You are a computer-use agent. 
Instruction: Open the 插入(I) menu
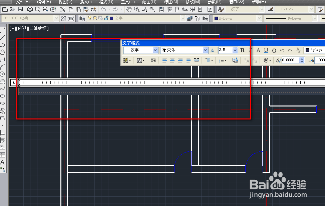[86, 2]
